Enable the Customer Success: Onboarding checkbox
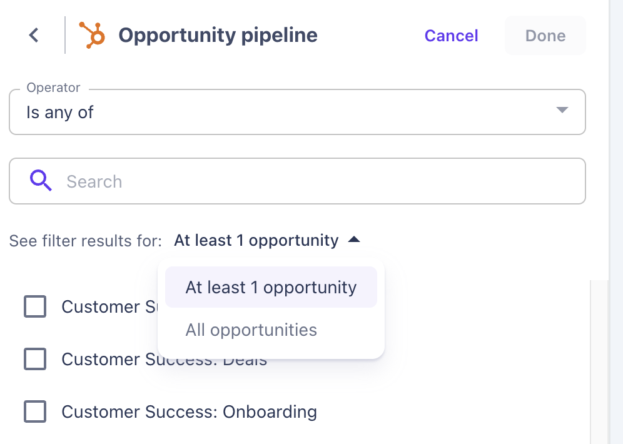This screenshot has height=444, width=623. click(x=35, y=411)
